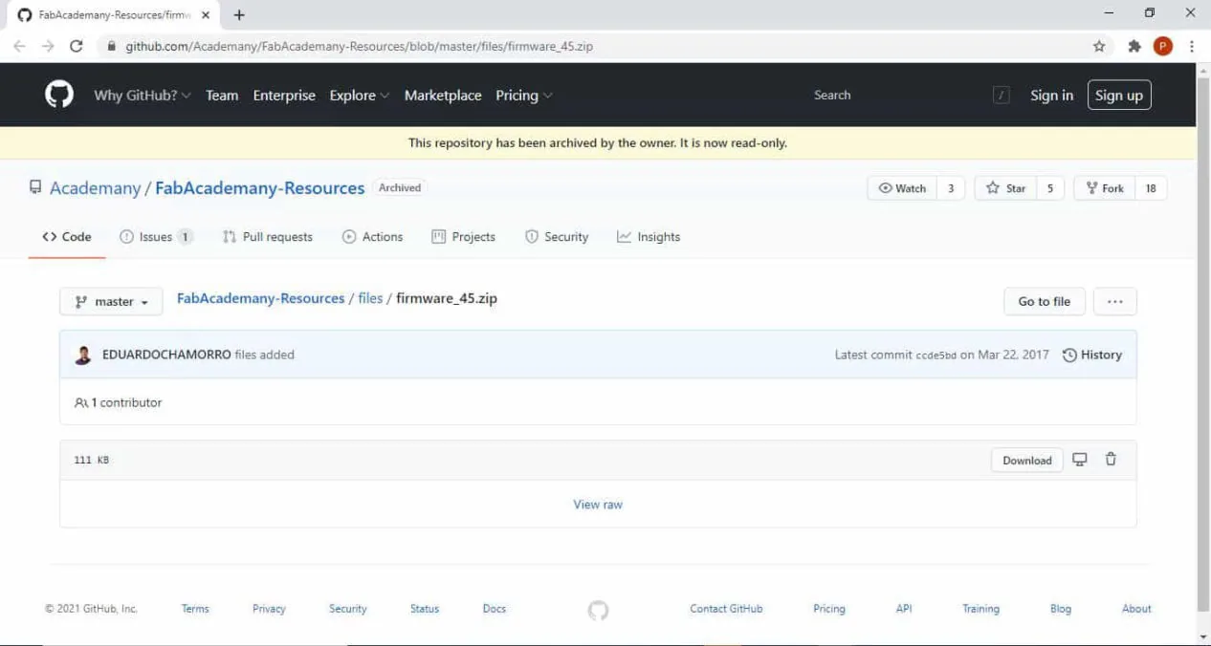1211x646 pixels.
Task: View file History
Action: click(x=1091, y=355)
